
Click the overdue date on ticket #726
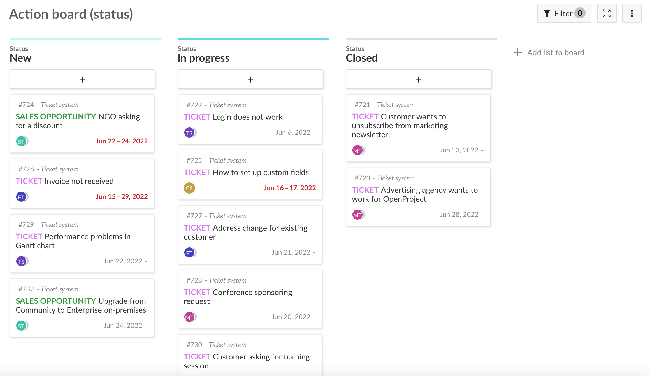122,196
